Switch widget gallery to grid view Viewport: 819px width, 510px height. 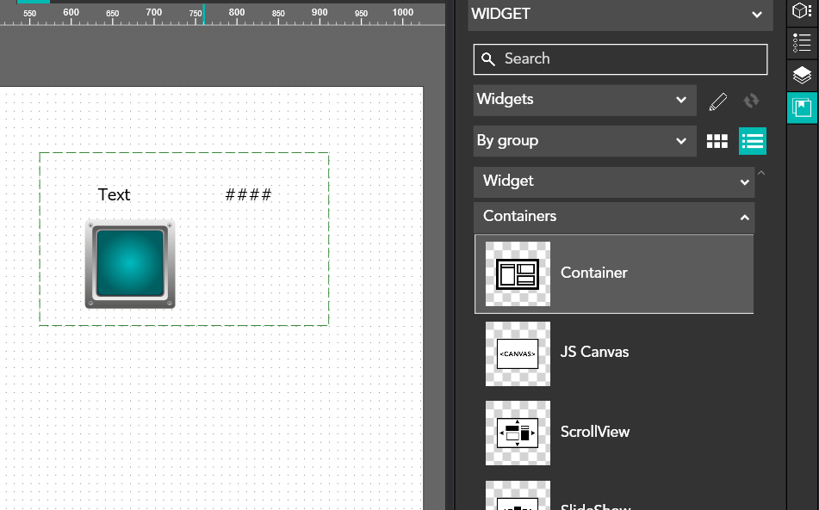point(717,141)
